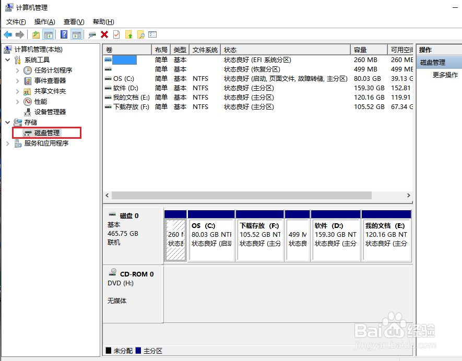Sort by the 文件系统 column header
Screen dimensions: 462x361
click(x=205, y=50)
